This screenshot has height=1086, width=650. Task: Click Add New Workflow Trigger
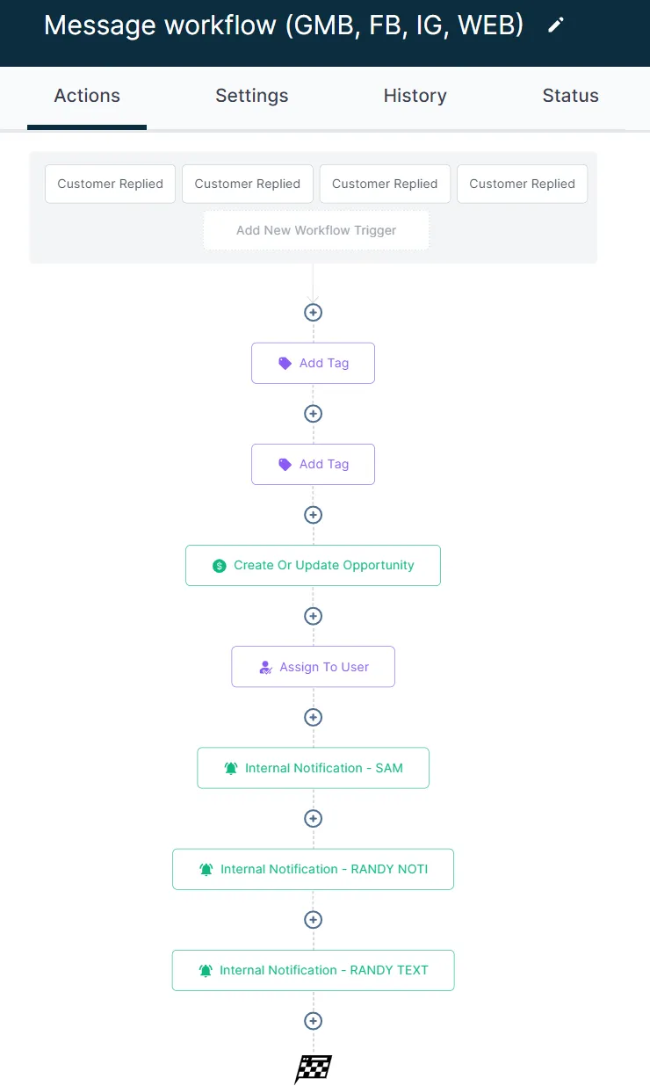tap(316, 230)
